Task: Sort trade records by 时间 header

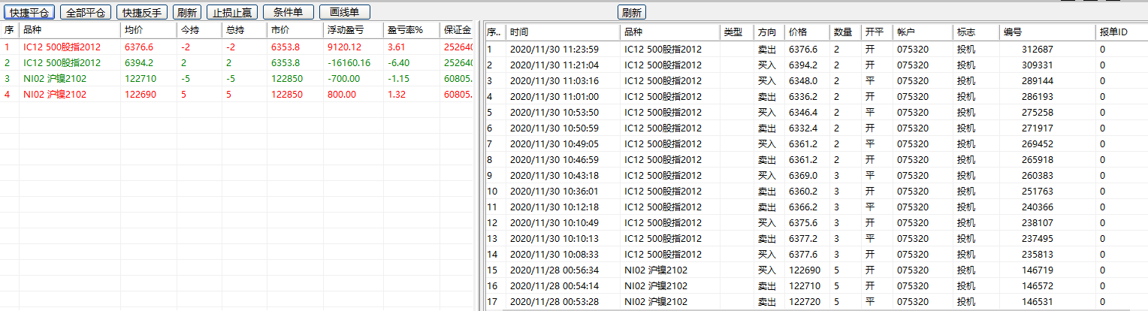Action: 563,32
